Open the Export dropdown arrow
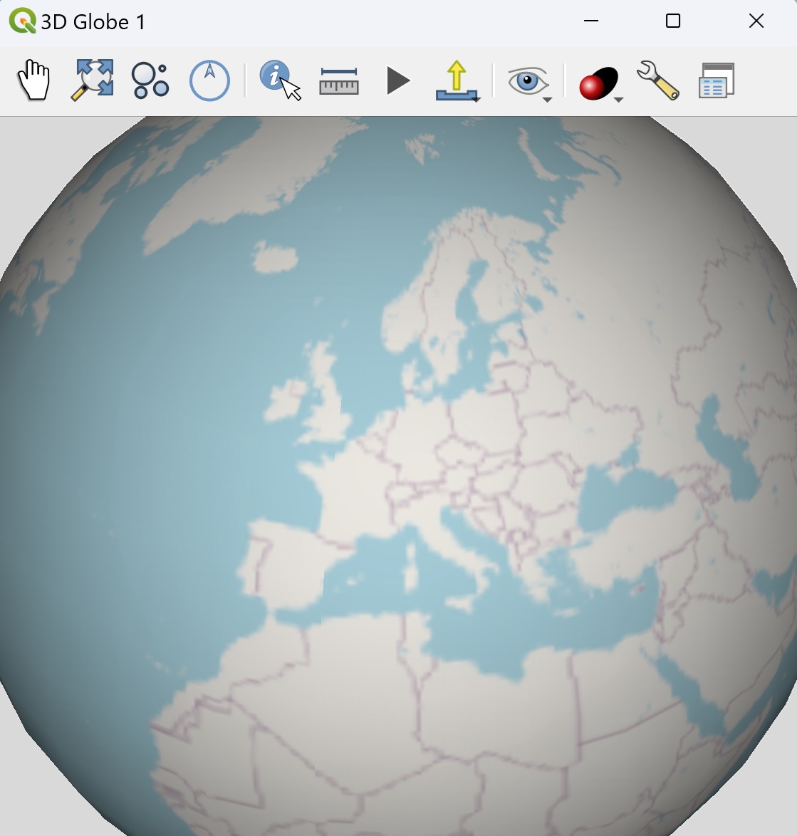 (x=476, y=99)
